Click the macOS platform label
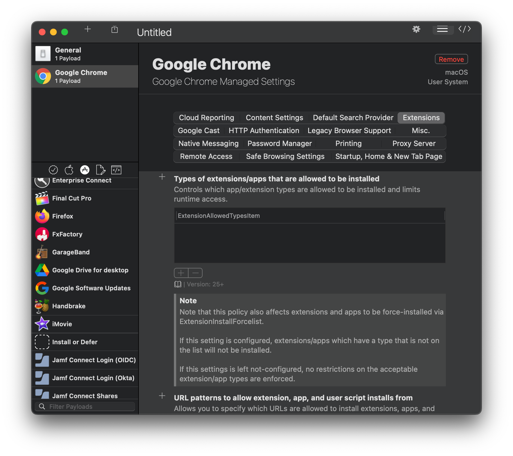513x456 pixels. click(x=456, y=72)
